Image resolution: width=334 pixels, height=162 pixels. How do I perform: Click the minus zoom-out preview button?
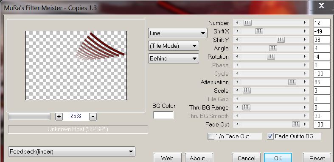(93, 116)
